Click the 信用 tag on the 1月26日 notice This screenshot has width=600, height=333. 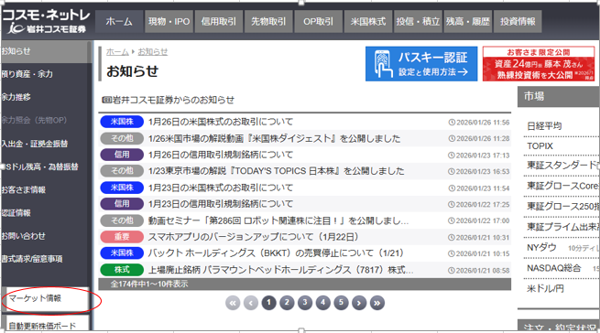tap(122, 155)
